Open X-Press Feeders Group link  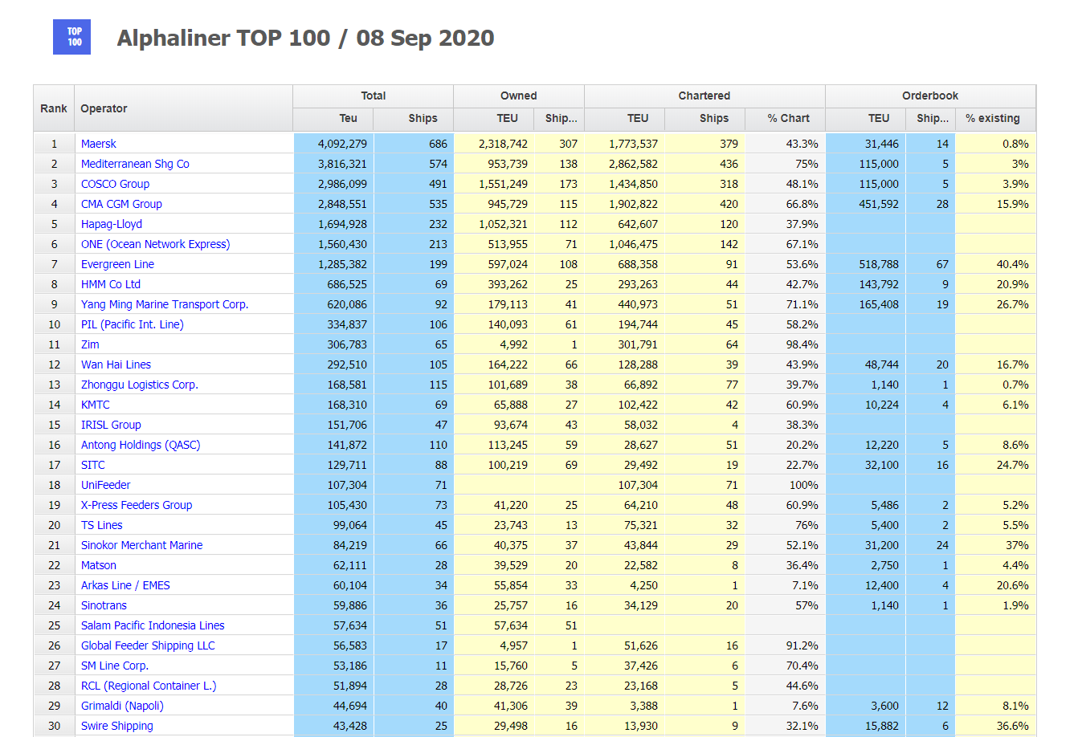(x=137, y=505)
